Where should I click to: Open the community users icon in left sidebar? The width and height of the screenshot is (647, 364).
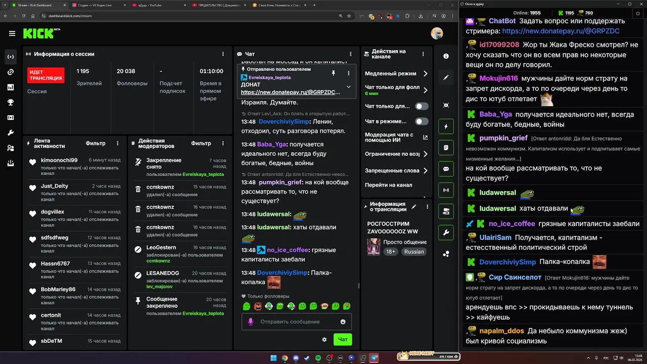(11, 148)
